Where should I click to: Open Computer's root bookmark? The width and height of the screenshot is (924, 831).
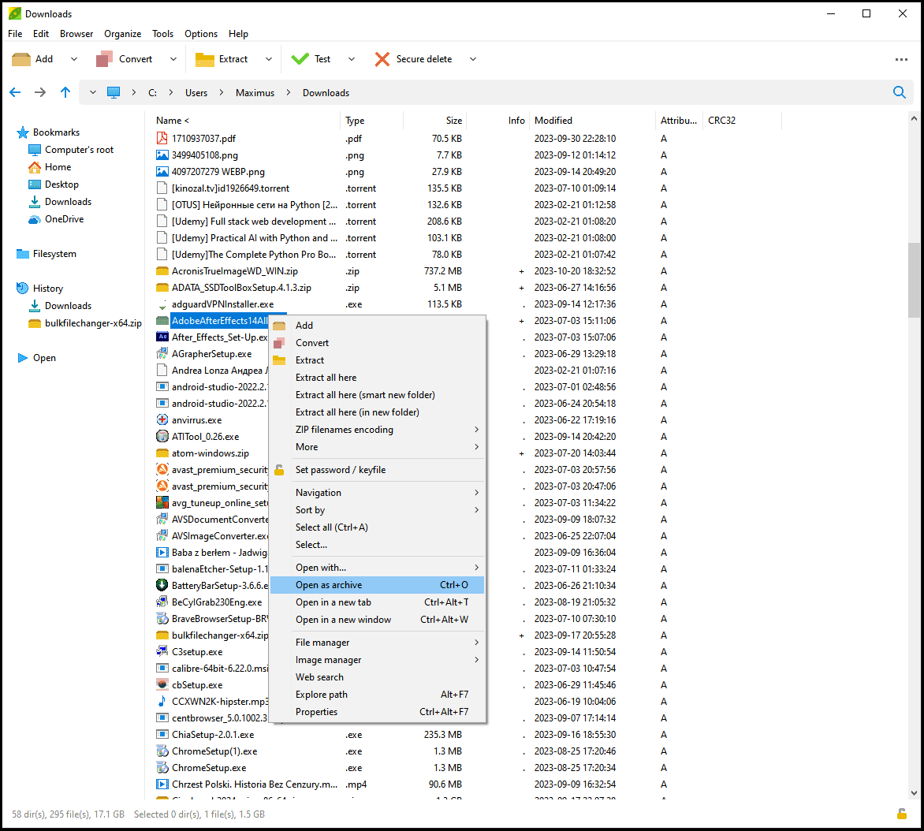coord(79,150)
